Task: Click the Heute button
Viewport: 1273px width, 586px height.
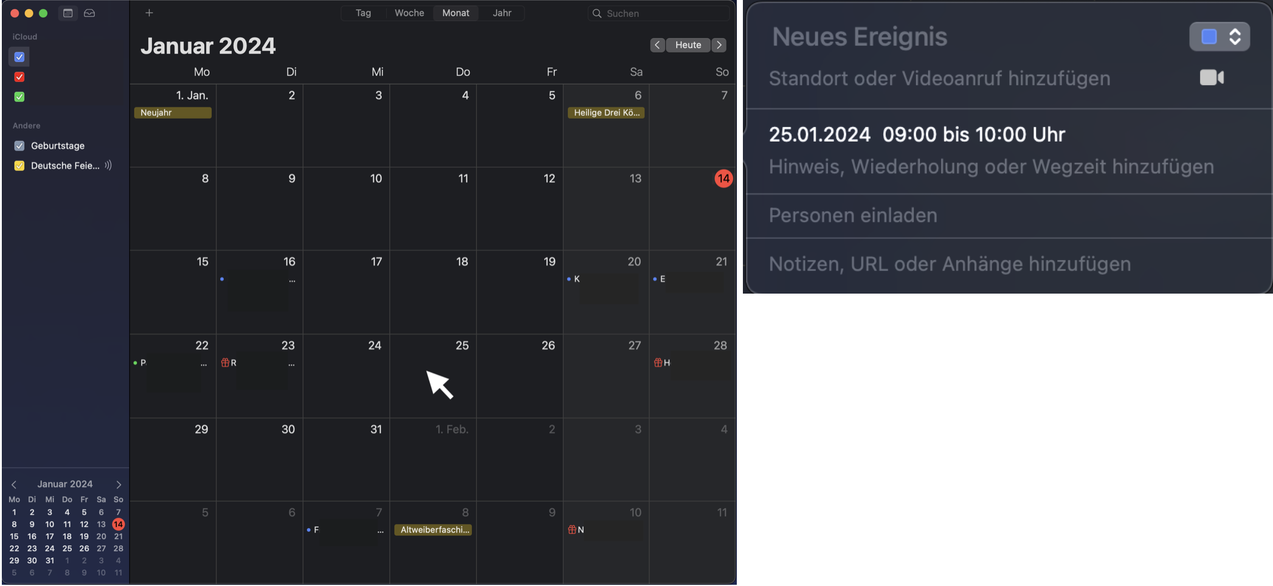Action: tap(688, 45)
